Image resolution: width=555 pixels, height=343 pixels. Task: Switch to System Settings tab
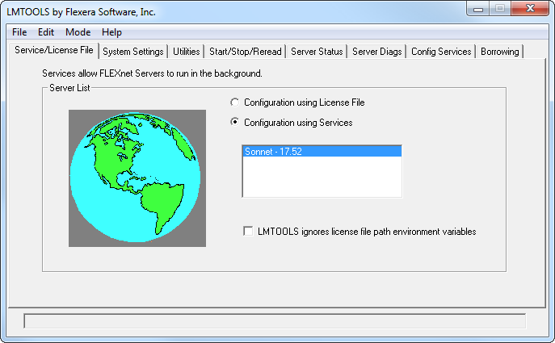click(133, 52)
